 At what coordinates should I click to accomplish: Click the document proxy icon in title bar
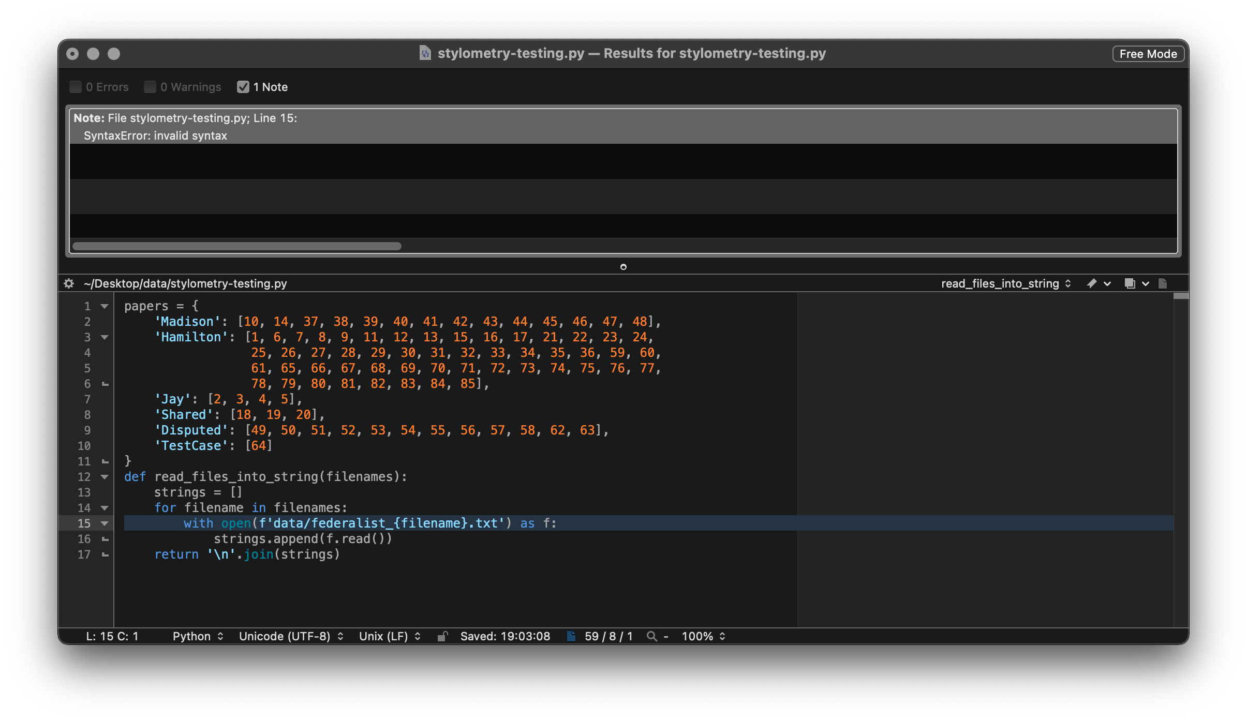point(425,53)
